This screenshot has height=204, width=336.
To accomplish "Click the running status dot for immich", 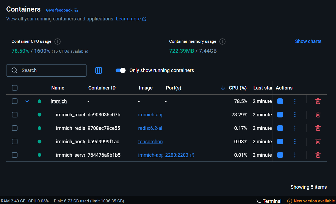I will (x=39, y=101).
